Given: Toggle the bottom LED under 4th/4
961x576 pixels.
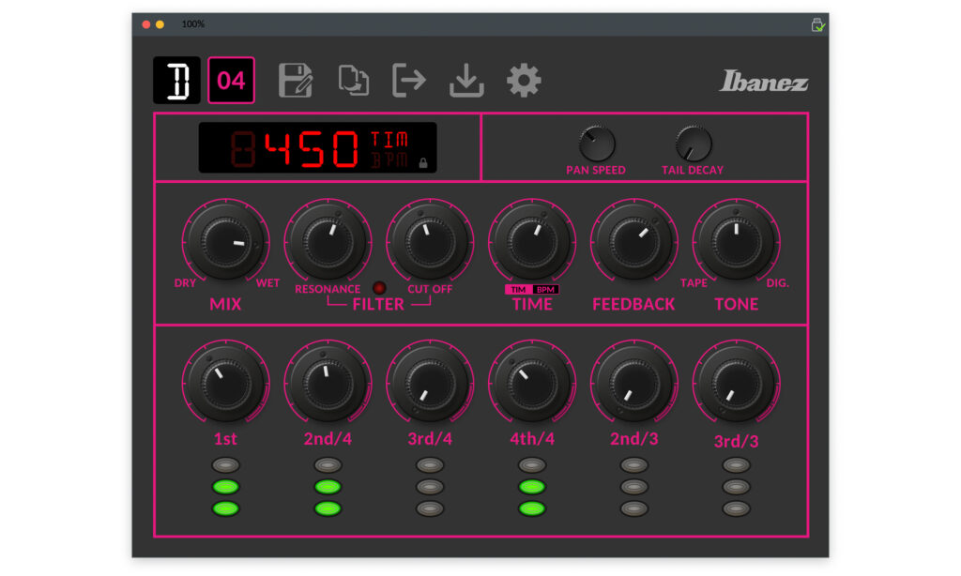Looking at the screenshot, I should point(532,508).
